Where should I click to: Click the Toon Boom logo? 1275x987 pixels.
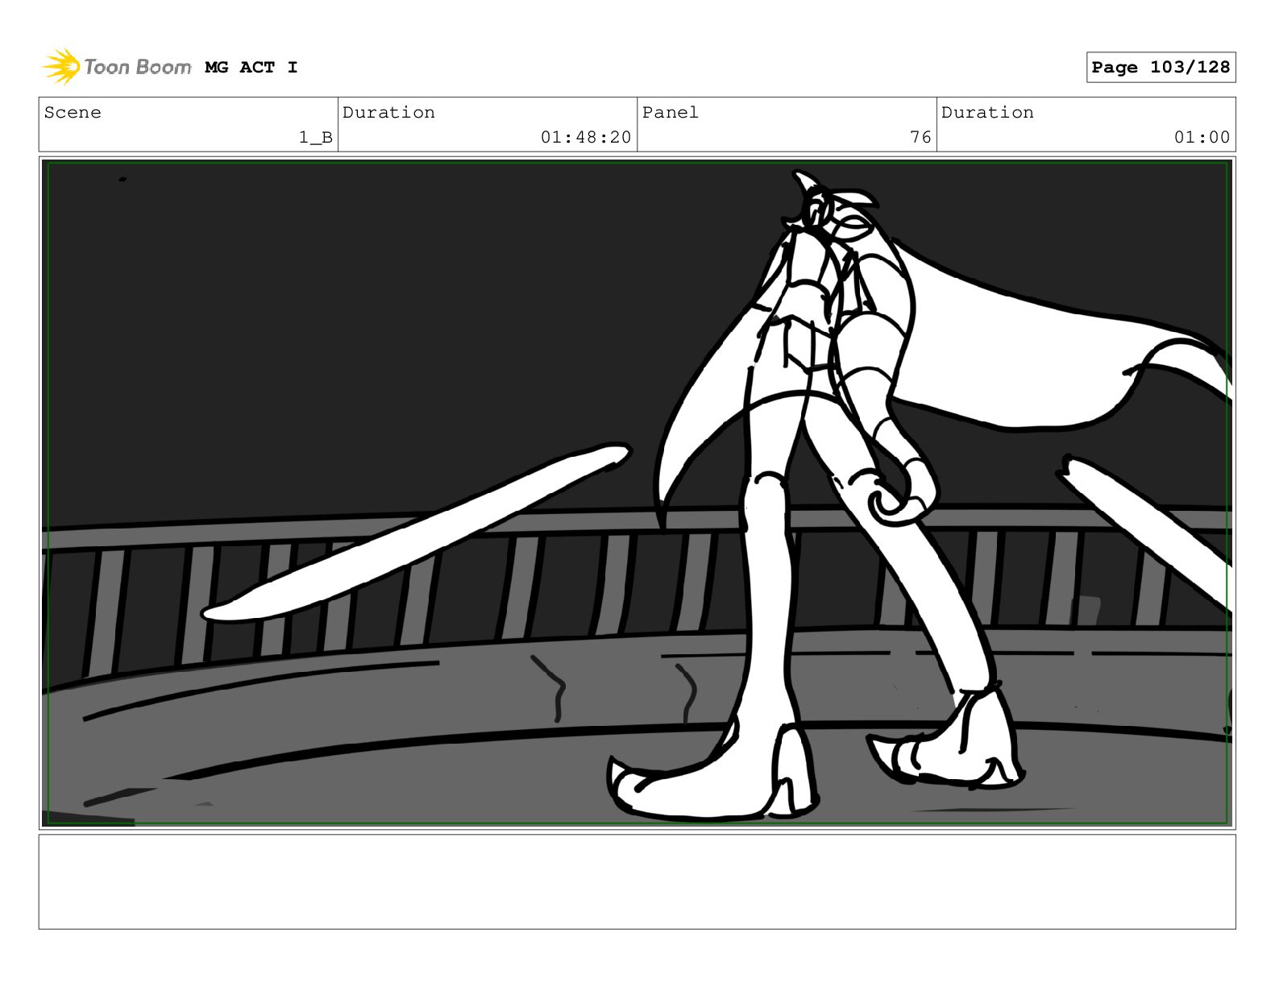click(x=117, y=67)
